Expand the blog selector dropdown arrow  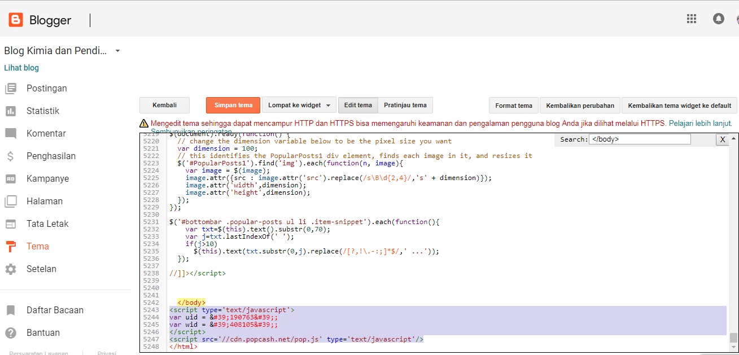click(117, 51)
